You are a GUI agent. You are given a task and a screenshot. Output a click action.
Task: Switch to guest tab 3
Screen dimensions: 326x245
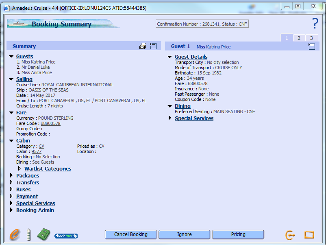coord(311,38)
